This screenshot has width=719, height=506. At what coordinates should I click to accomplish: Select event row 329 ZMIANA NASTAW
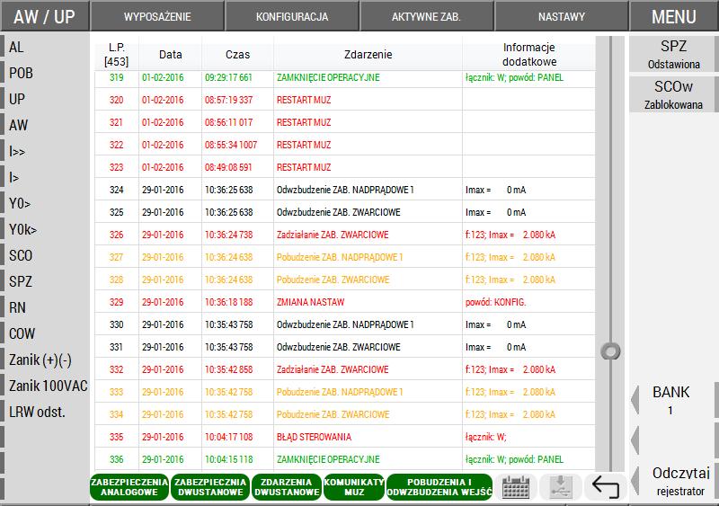345,302
